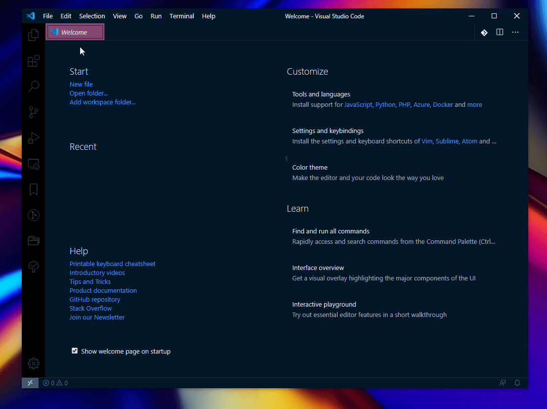Click the feedback icon in status bar
This screenshot has width=547, height=409.
click(502, 383)
